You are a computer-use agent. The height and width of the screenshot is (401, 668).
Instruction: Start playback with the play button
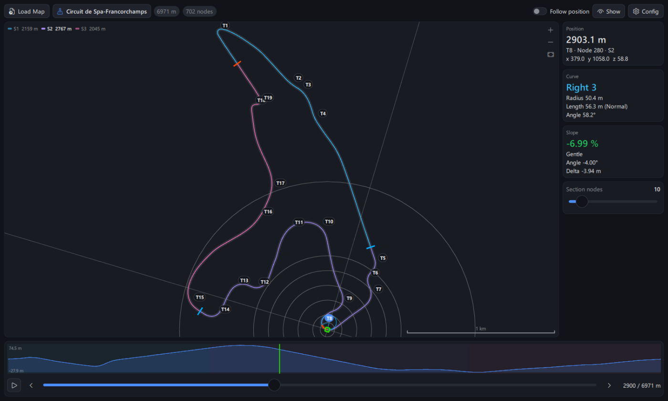coord(14,385)
